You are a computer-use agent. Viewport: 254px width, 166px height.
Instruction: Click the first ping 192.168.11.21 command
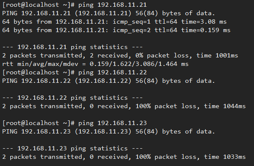tap(113, 5)
